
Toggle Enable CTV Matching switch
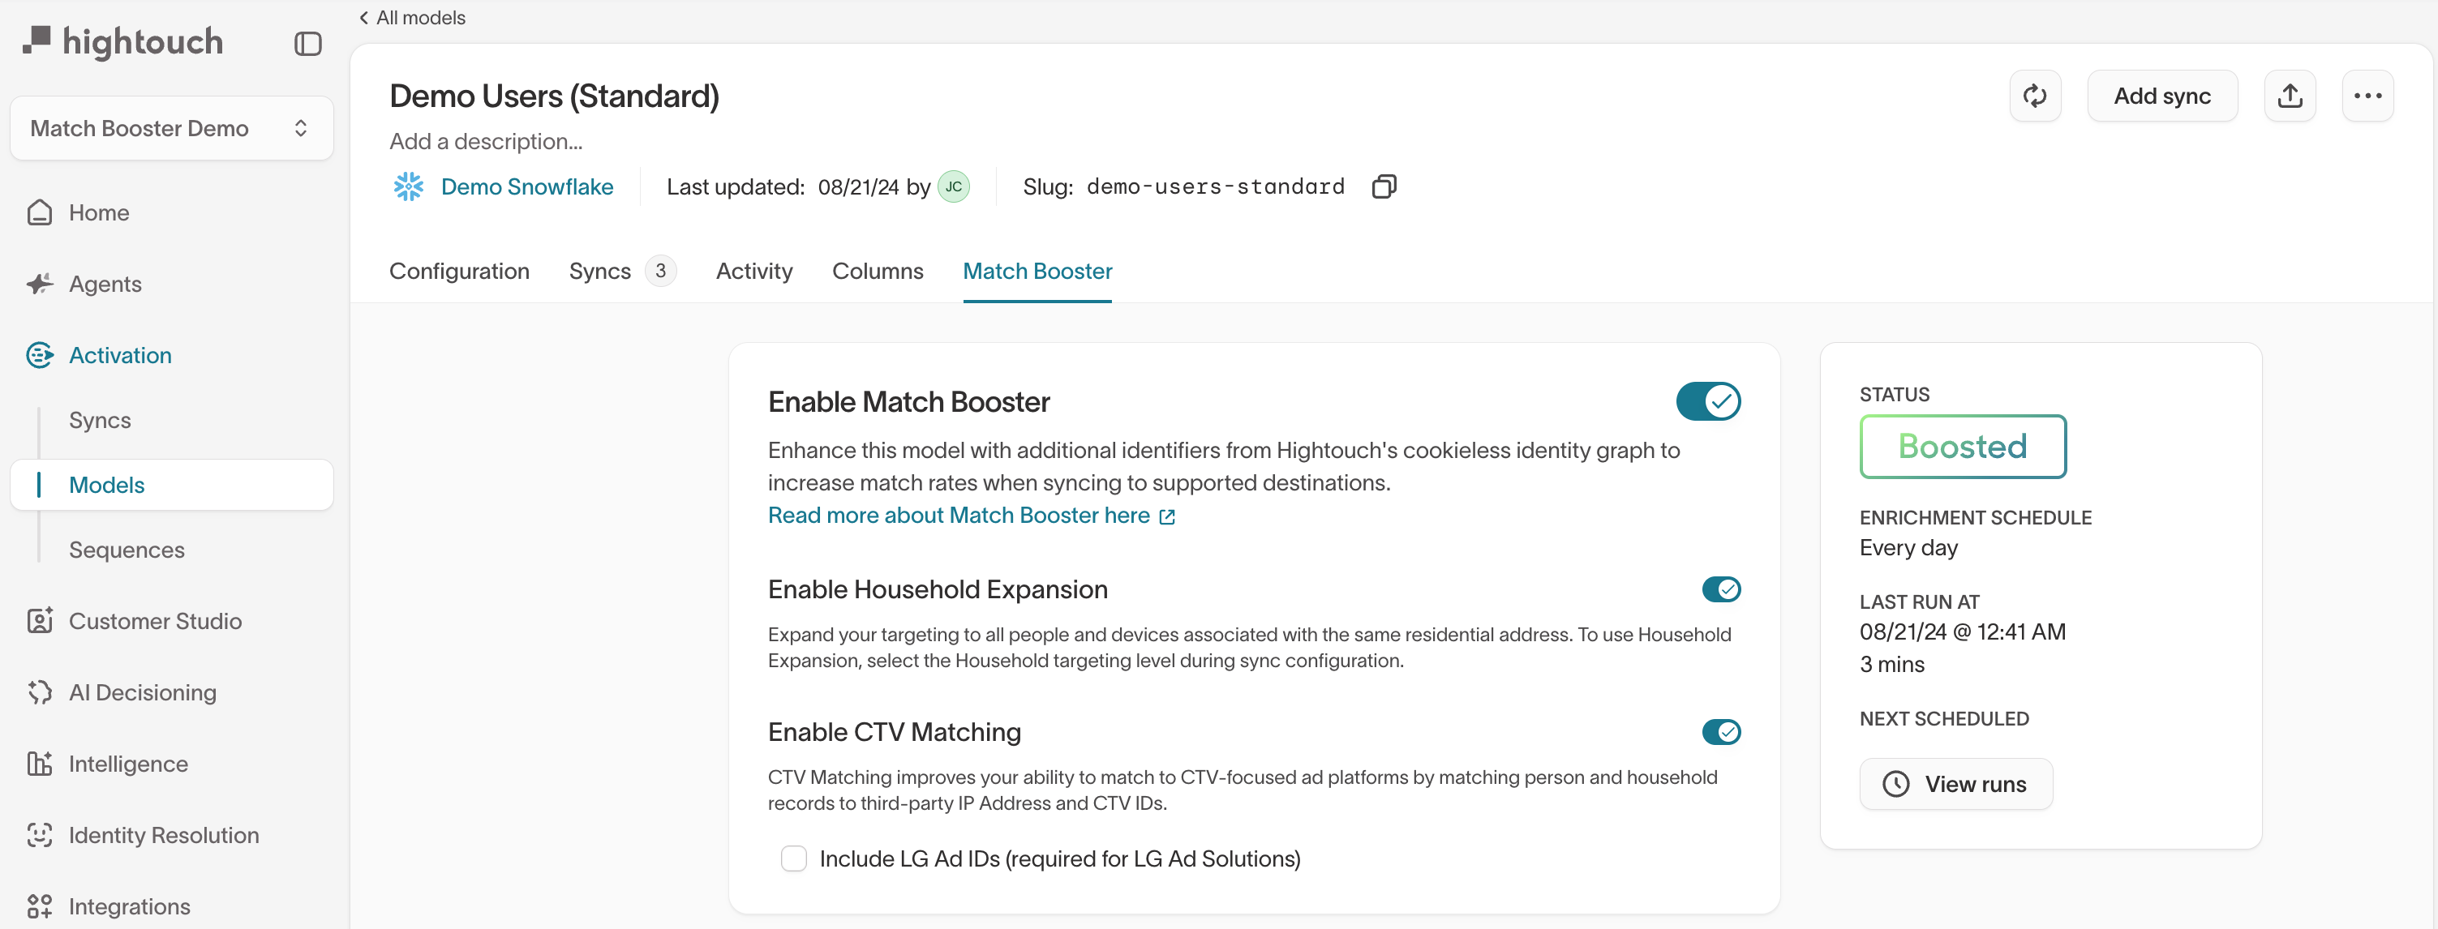[1722, 731]
